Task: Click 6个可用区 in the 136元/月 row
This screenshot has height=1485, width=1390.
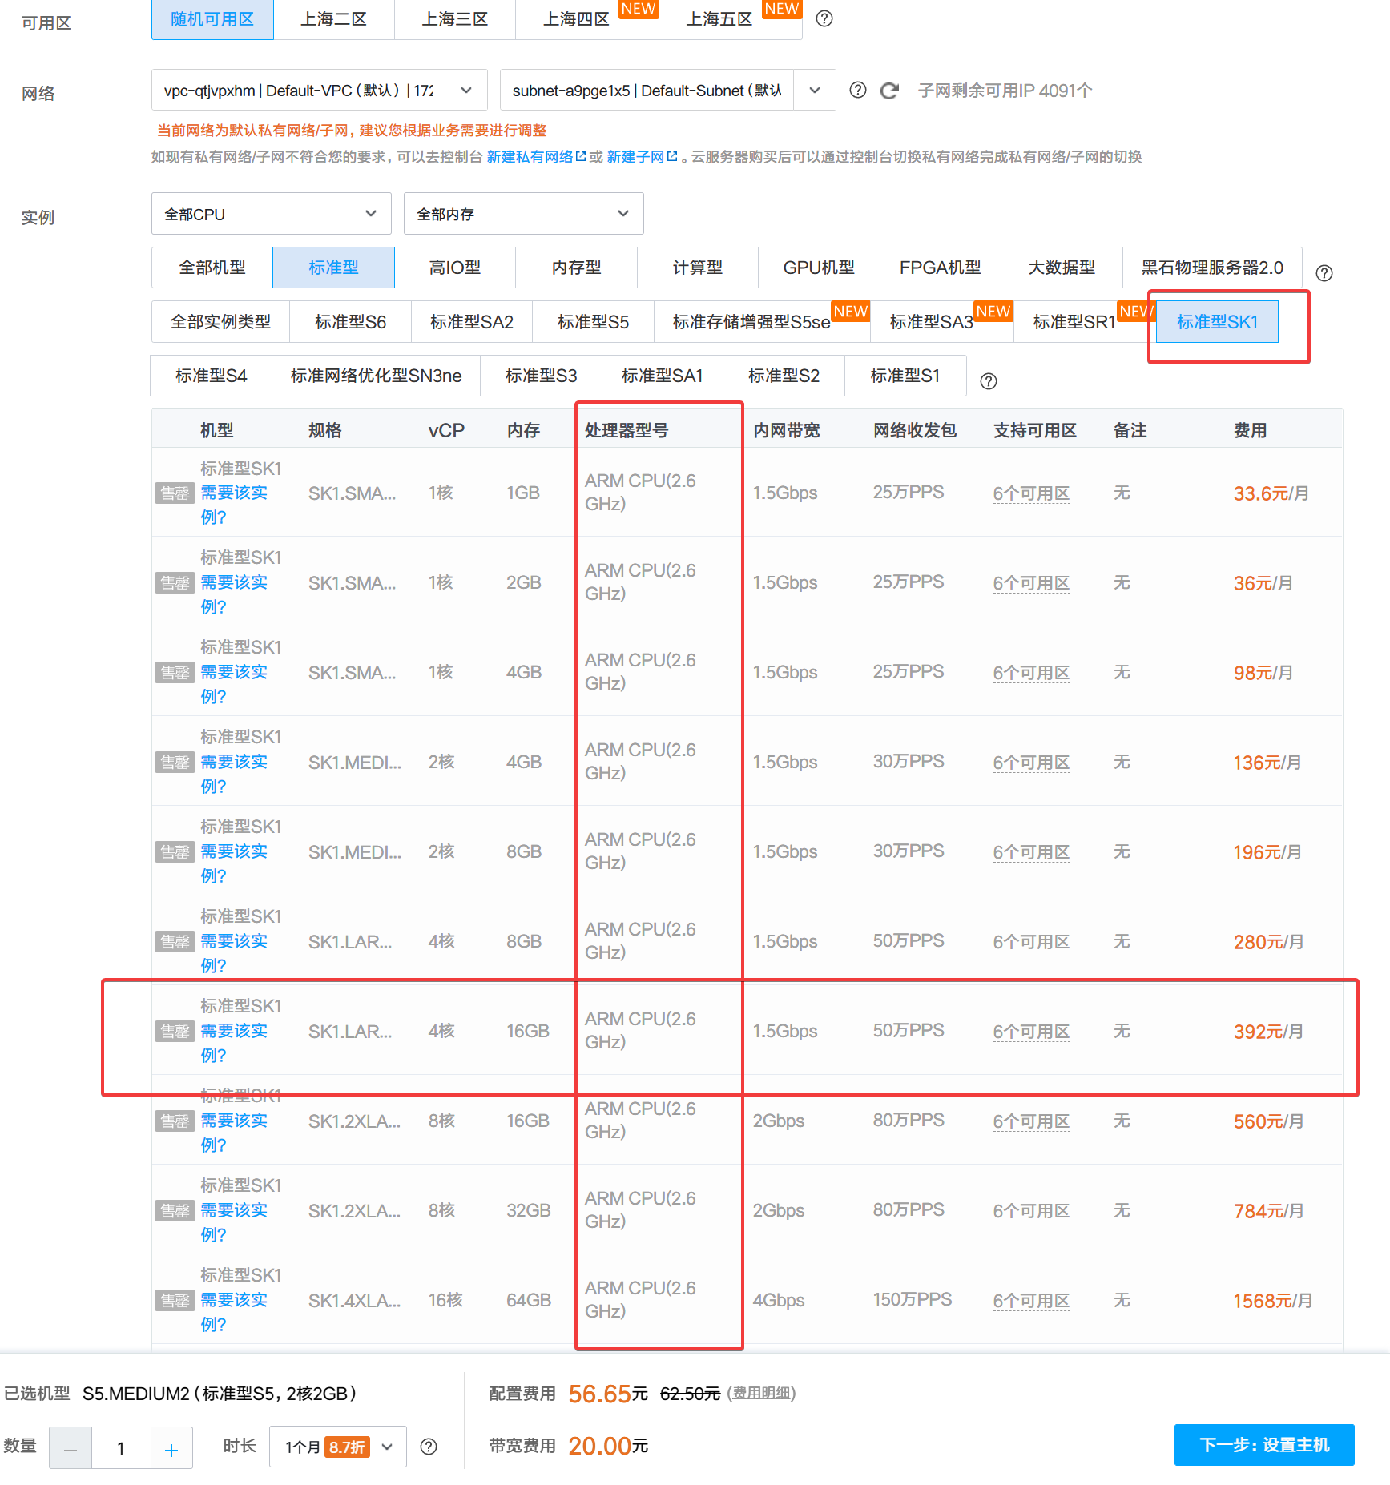Action: pos(1031,763)
